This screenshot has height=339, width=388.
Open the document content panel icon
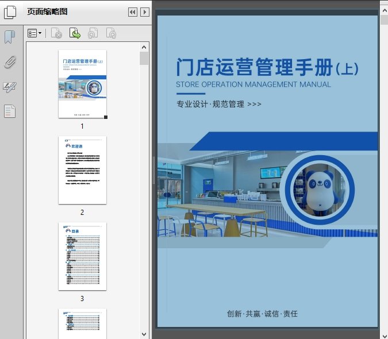[x=10, y=111]
